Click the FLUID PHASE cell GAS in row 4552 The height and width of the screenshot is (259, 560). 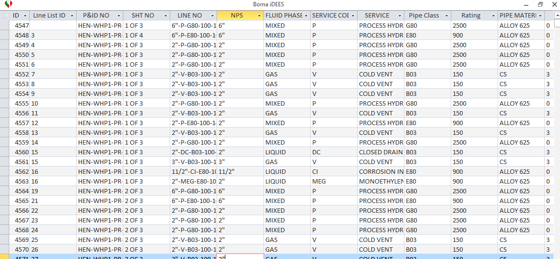287,74
